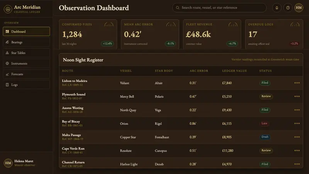Click the Late status badge for Bay of Biscay
The height and width of the screenshot is (174, 309).
(265, 123)
